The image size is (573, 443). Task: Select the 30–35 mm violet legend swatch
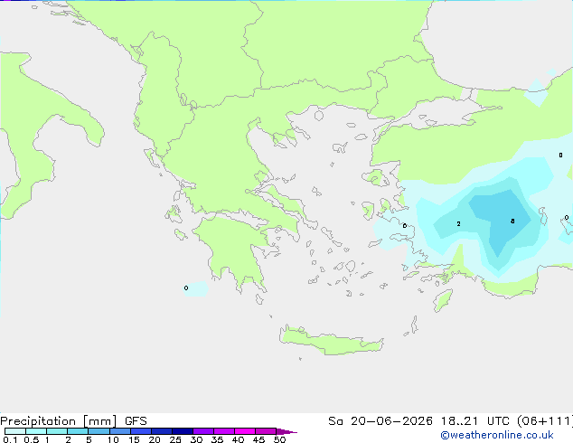click(x=202, y=431)
